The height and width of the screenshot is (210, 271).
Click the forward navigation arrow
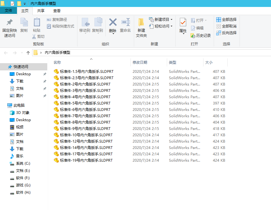(x=15, y=53)
